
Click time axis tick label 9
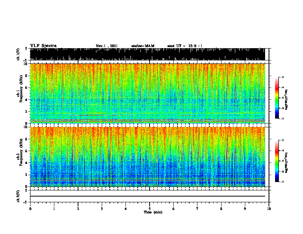[245, 209]
